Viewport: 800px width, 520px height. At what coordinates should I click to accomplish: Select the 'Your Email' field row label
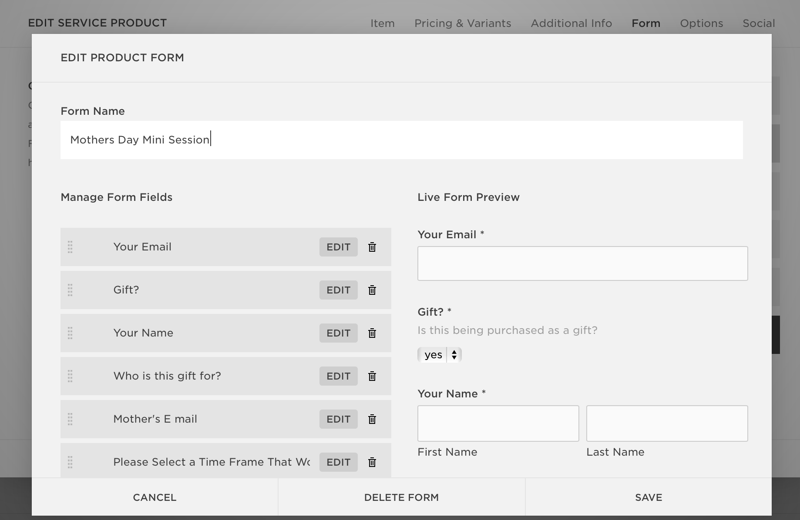click(142, 247)
